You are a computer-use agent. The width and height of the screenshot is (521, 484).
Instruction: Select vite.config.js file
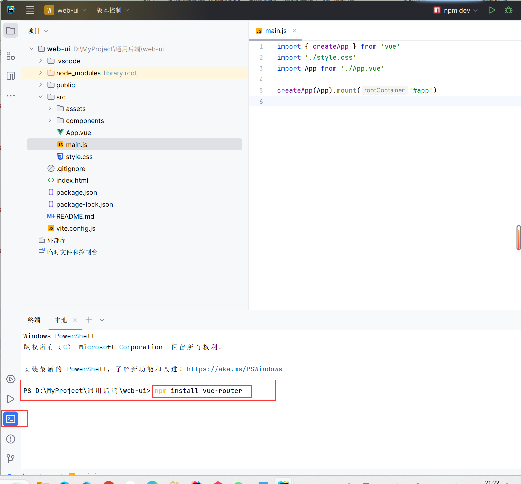[x=76, y=228]
